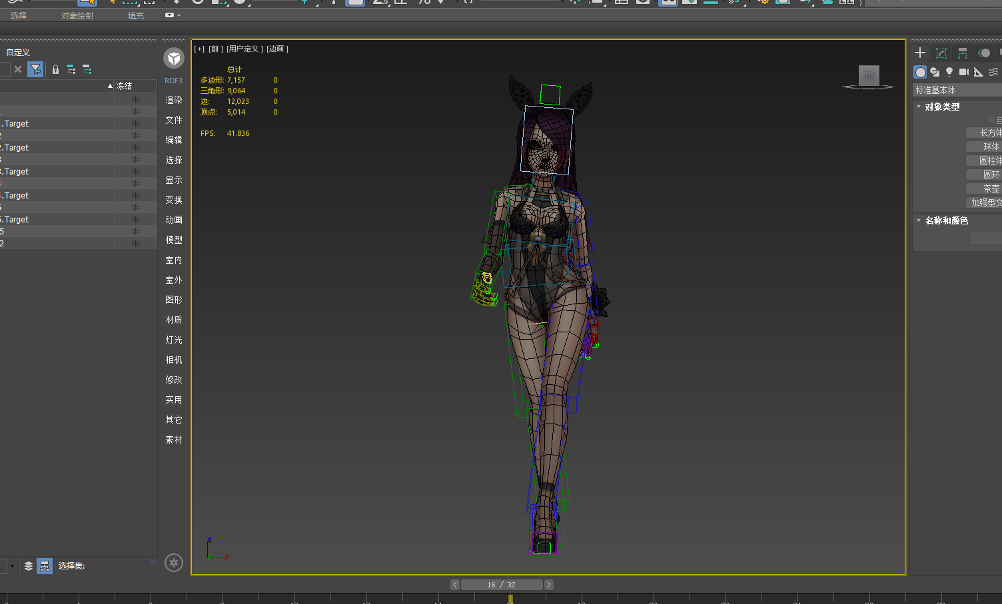Image resolution: width=1002 pixels, height=604 pixels.
Task: Select the Helpers category ruler icon
Action: click(979, 72)
